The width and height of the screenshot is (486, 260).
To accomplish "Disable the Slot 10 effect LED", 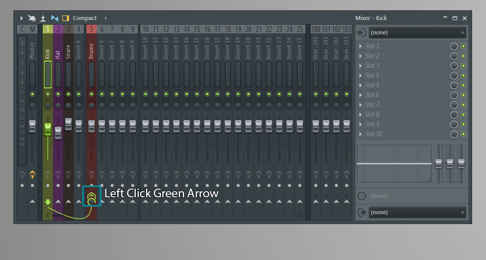I will pos(463,134).
